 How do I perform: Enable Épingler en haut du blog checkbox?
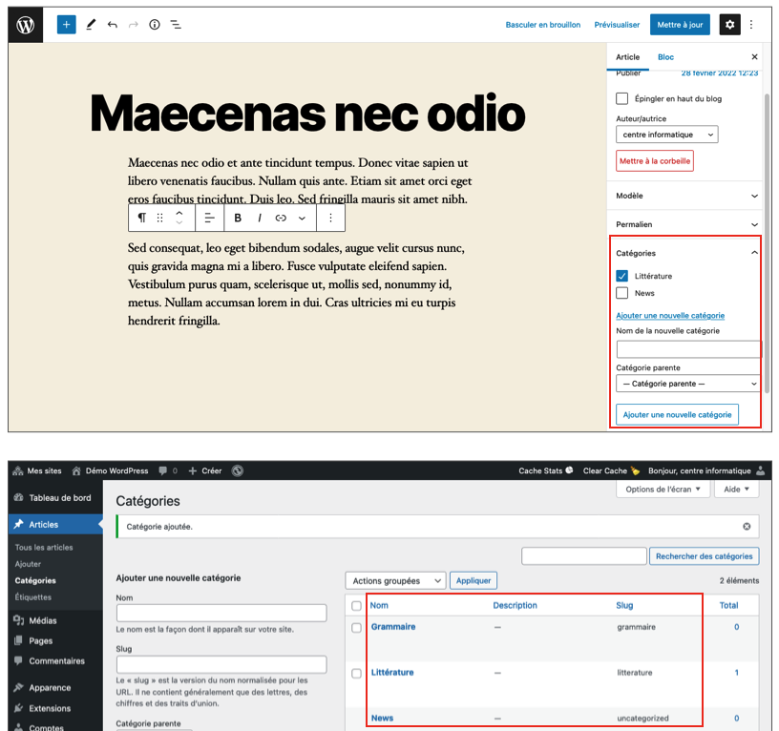coord(622,98)
